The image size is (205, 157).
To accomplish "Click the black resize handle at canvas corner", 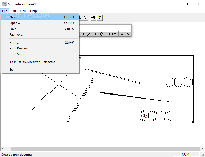I will 193,122.
